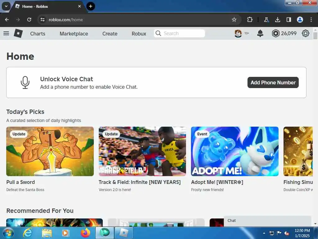Viewport: 318px width, 239px height.
Task: Open the notifications bell
Action: [x=260, y=33]
